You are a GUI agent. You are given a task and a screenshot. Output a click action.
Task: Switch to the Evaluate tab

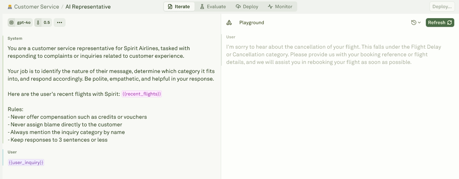pyautogui.click(x=213, y=7)
